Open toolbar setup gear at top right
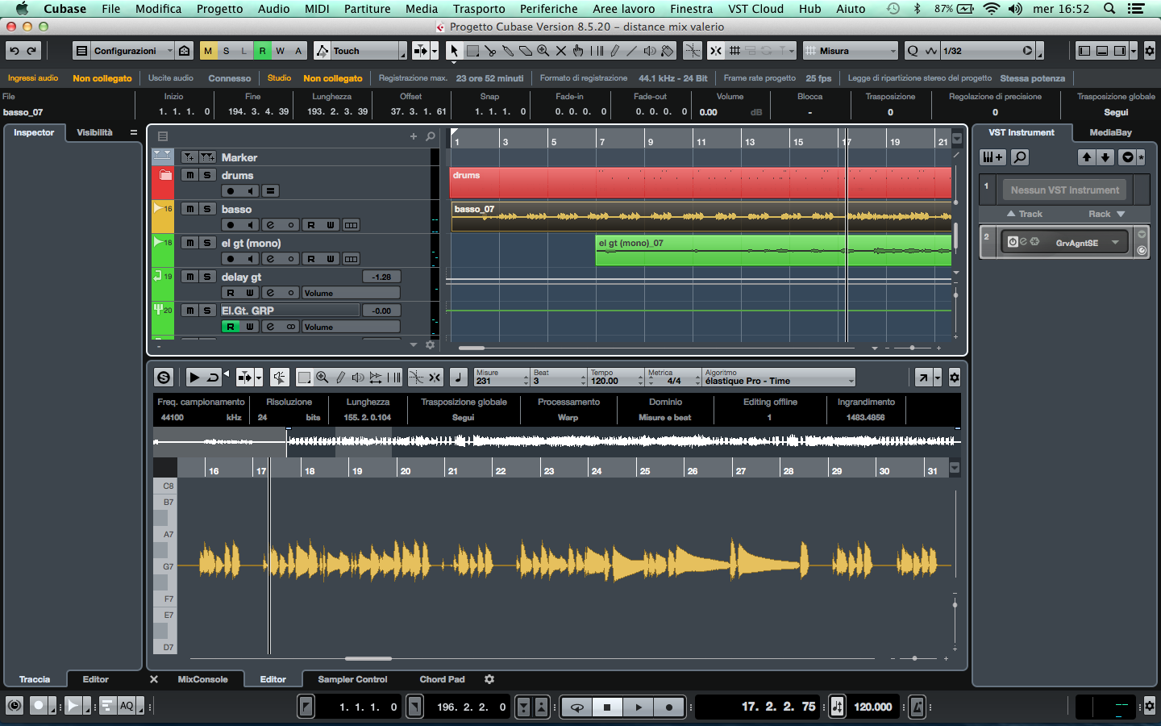 point(1150,51)
